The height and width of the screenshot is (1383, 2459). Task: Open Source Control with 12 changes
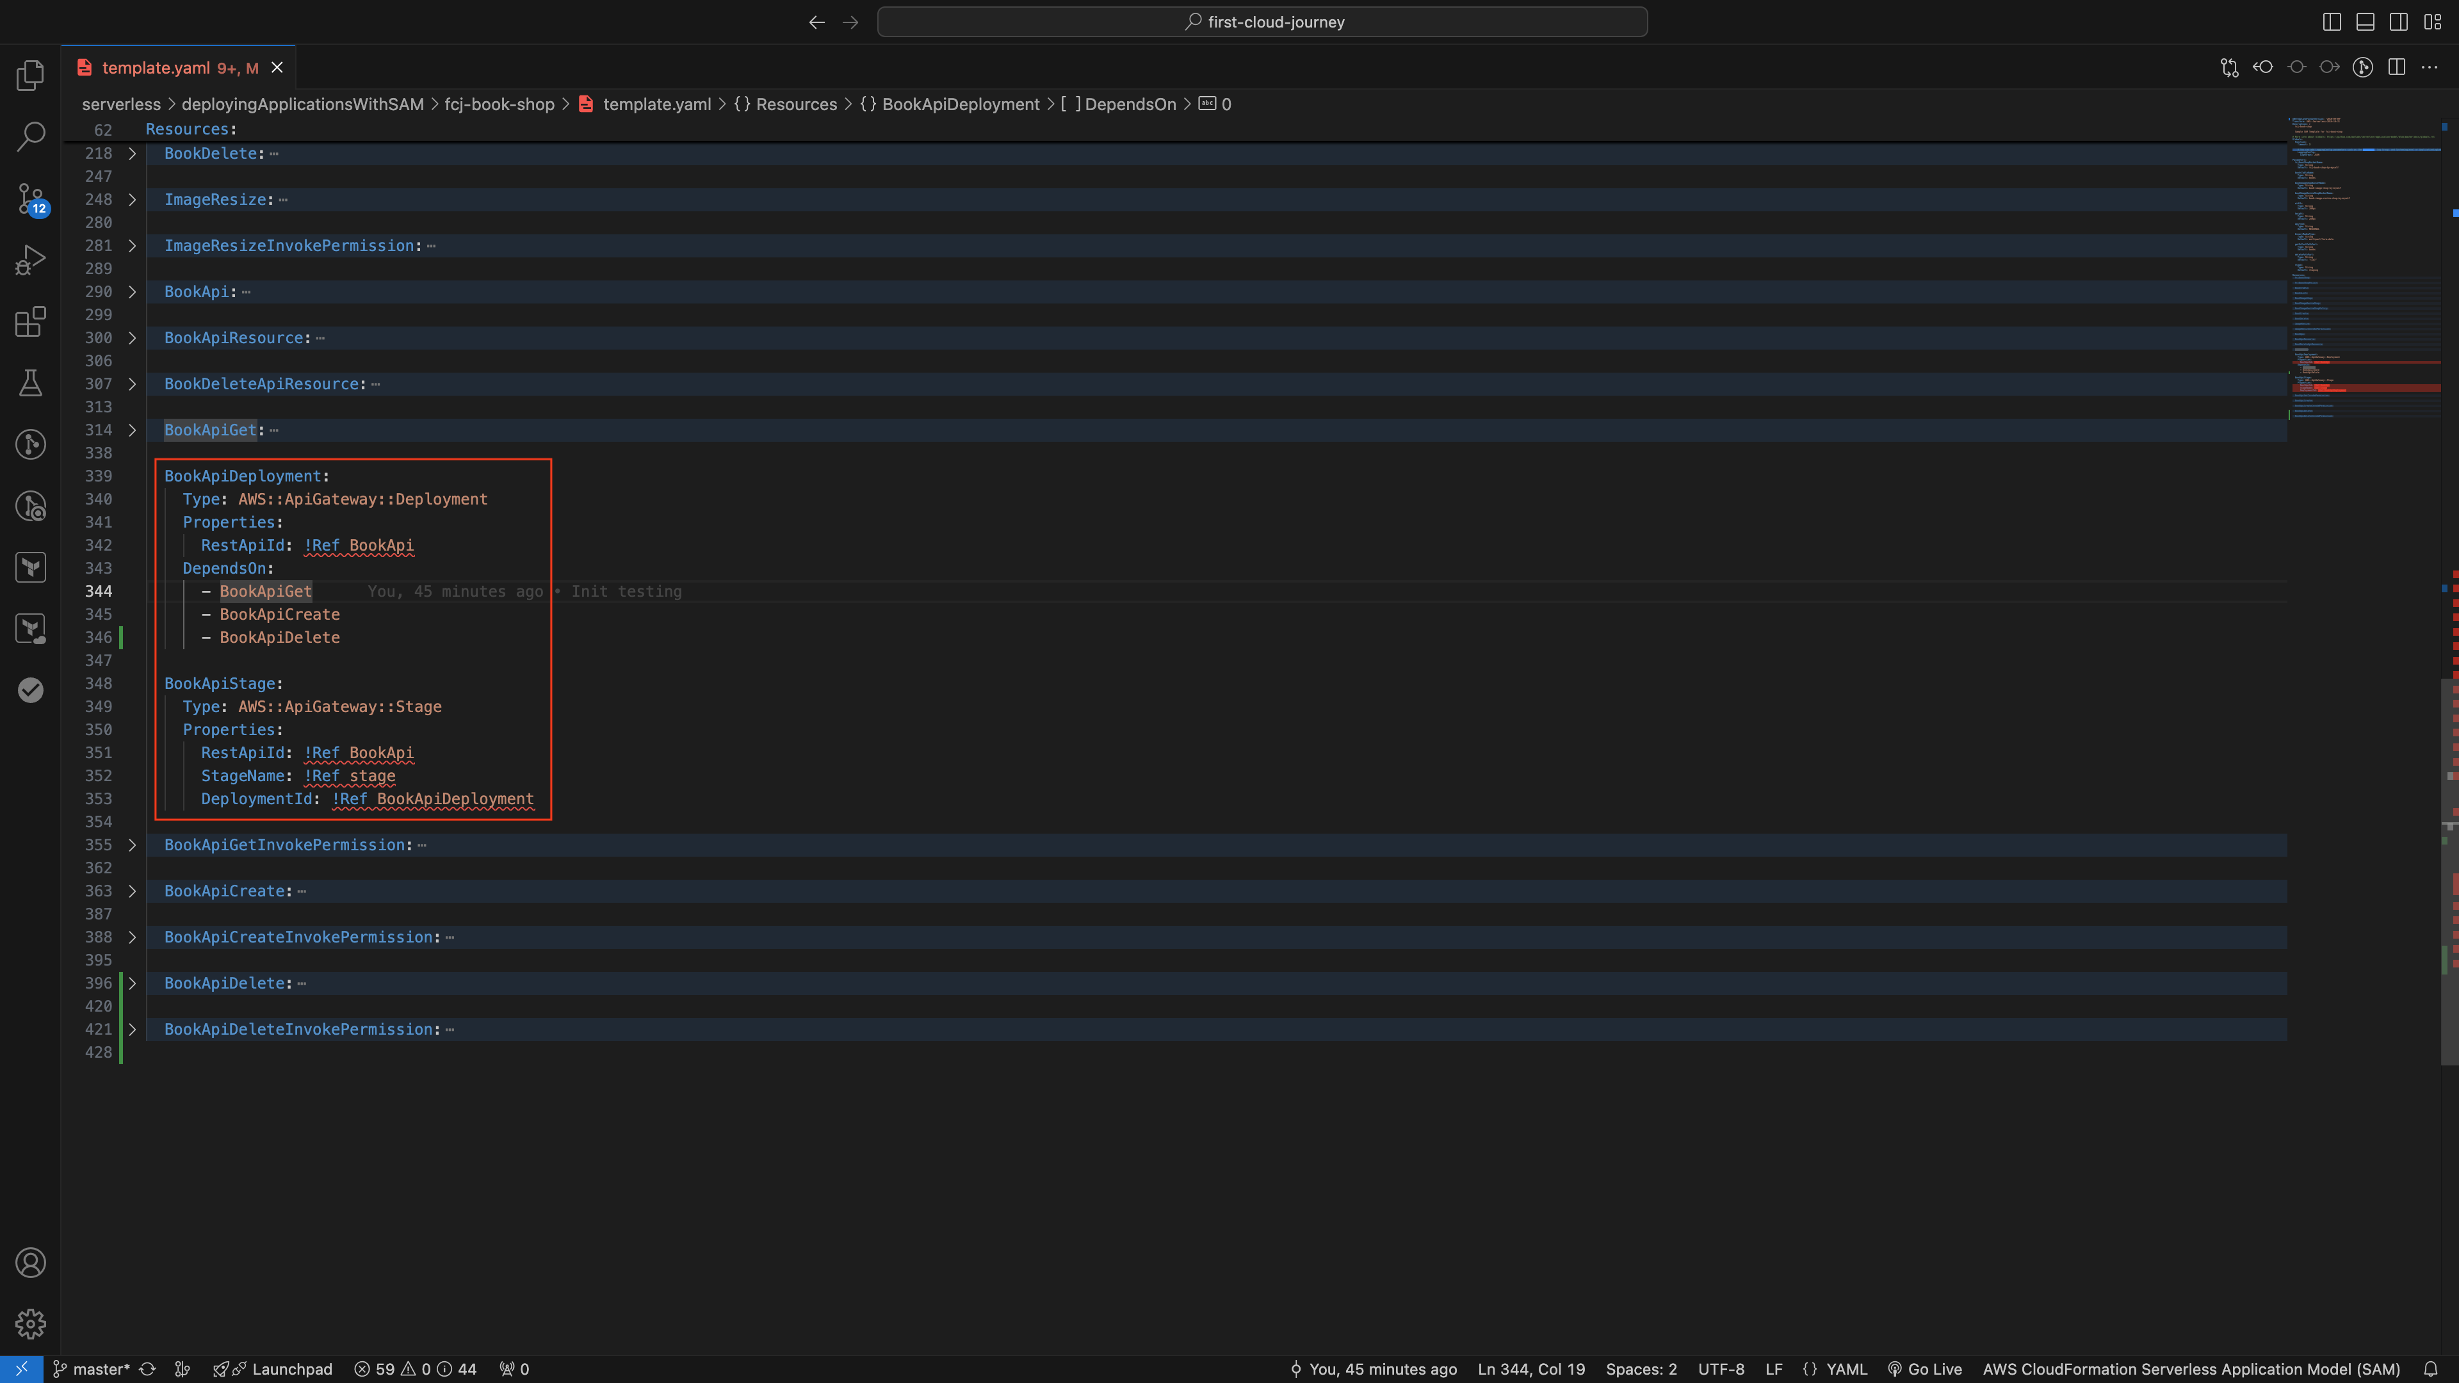tap(31, 198)
